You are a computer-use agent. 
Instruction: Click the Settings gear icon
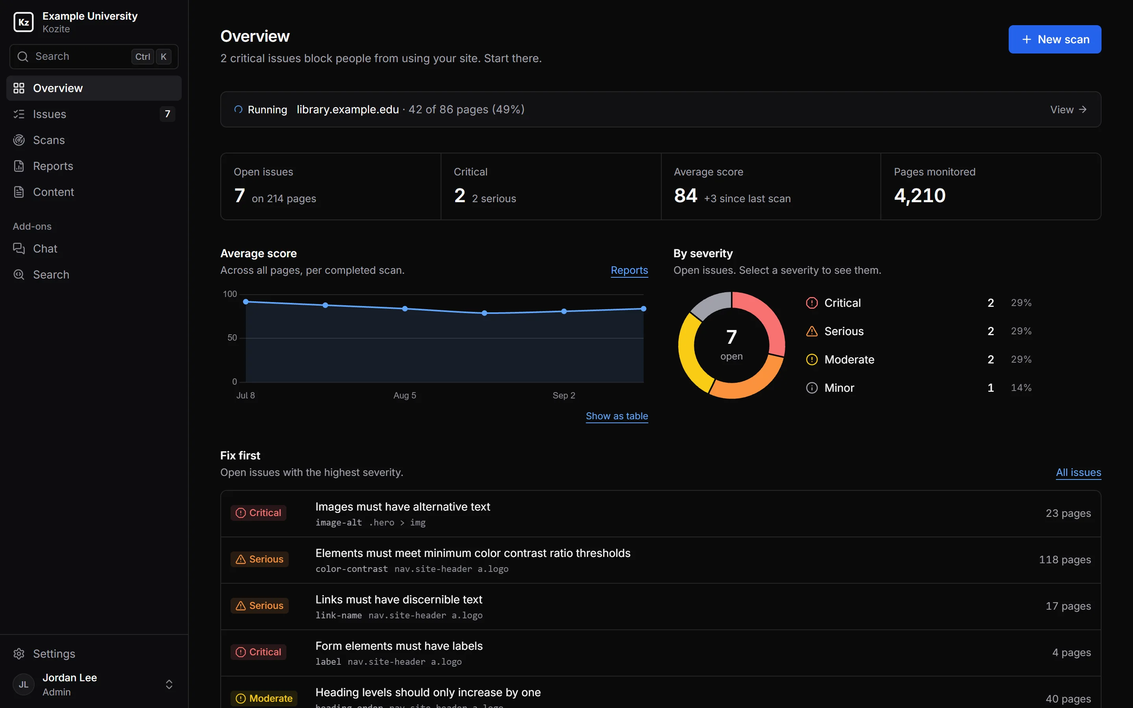(x=19, y=654)
